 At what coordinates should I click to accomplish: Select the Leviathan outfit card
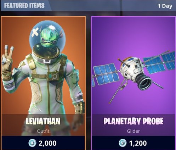[43, 83]
